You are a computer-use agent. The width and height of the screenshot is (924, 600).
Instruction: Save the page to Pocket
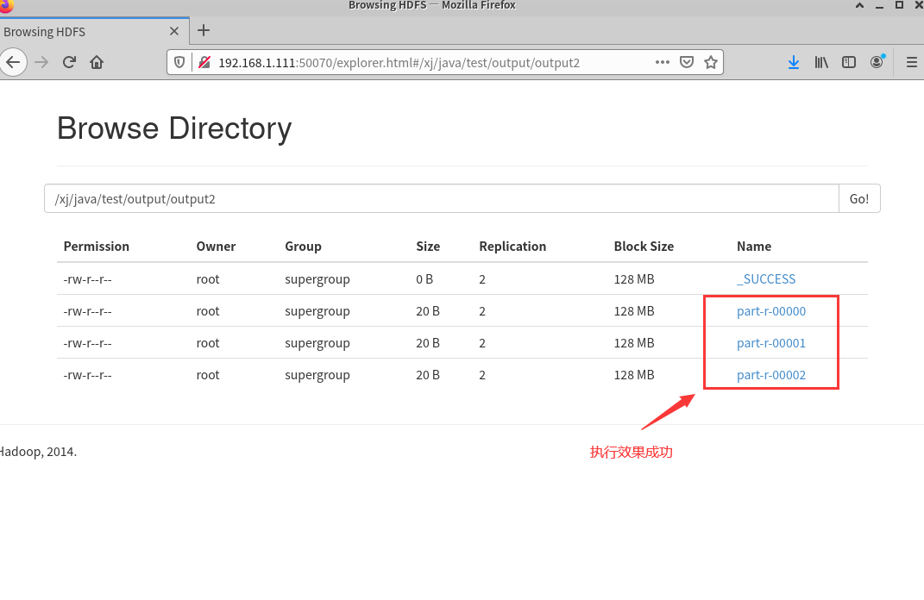(x=687, y=62)
